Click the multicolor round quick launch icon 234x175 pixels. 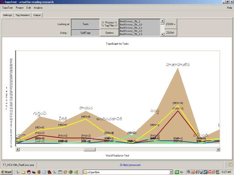tap(70, 172)
